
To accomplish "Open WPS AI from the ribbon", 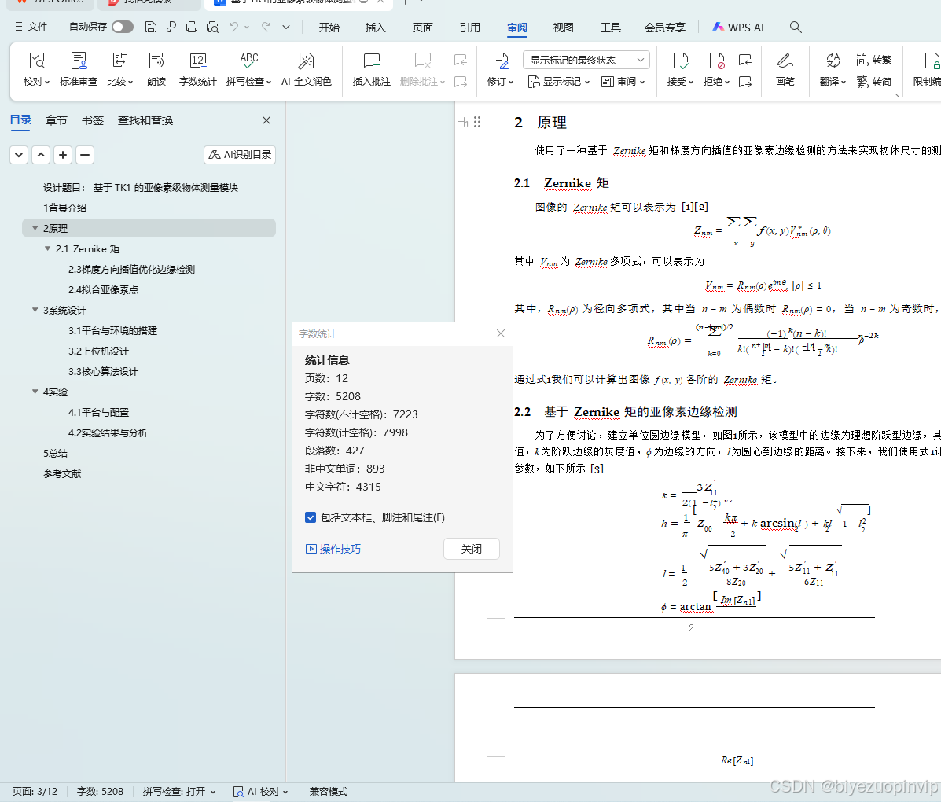I will [738, 28].
